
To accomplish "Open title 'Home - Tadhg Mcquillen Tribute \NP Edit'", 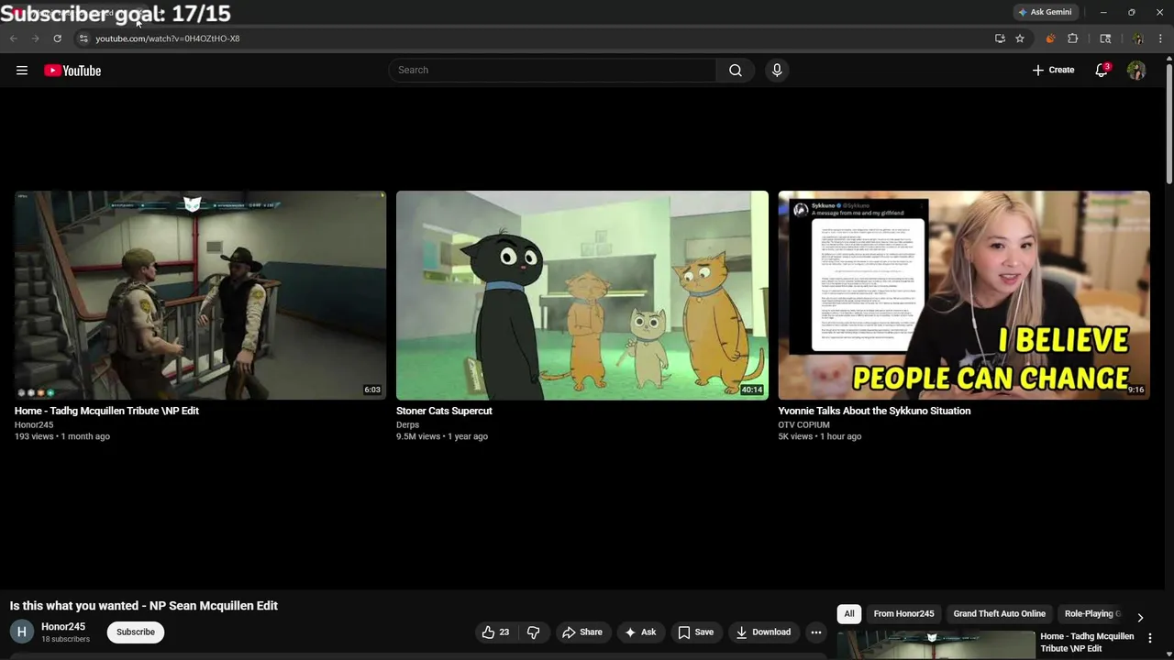I will coord(106,411).
